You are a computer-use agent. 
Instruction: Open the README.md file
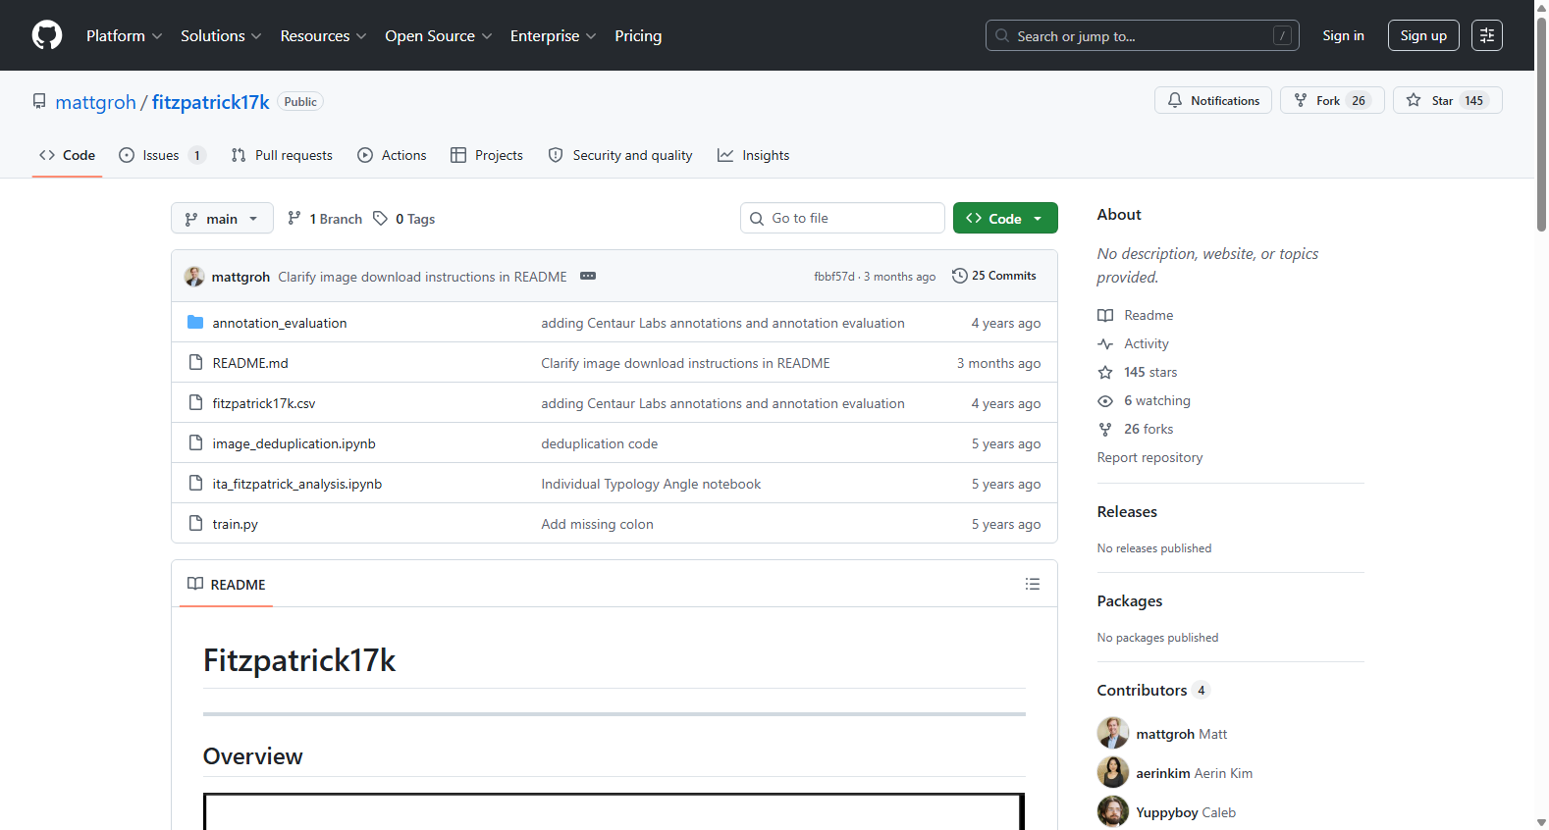(250, 363)
